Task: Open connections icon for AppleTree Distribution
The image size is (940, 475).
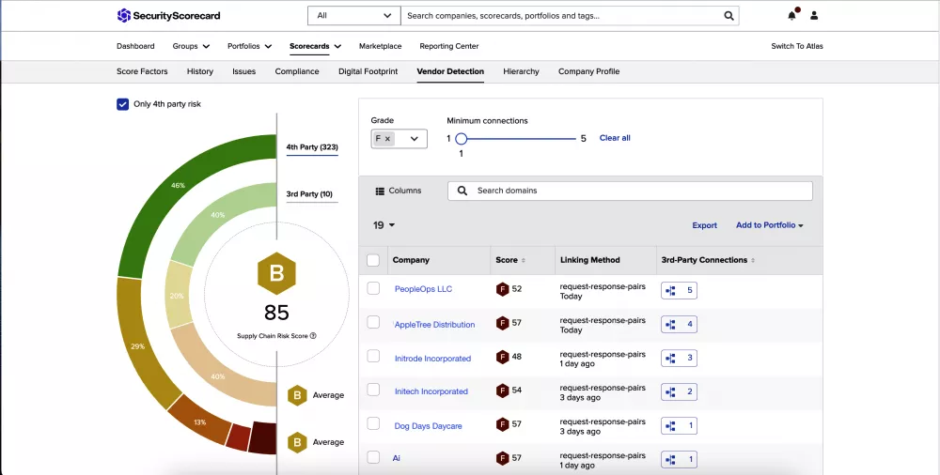Action: pos(679,324)
